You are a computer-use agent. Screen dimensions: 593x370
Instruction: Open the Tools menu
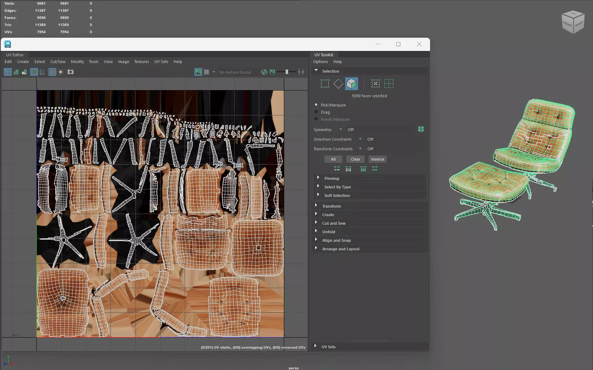point(93,62)
